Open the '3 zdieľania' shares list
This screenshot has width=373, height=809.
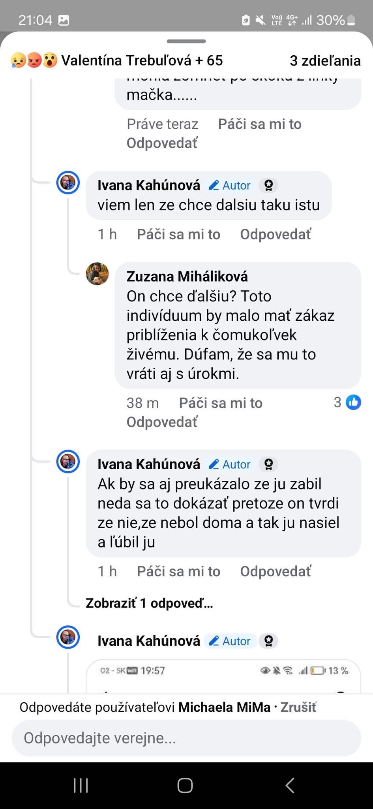[x=325, y=60]
